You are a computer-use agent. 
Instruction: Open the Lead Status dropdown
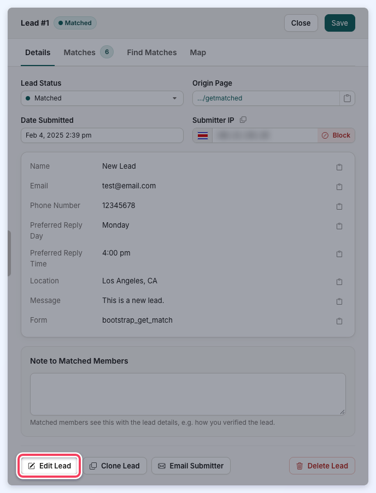point(102,98)
